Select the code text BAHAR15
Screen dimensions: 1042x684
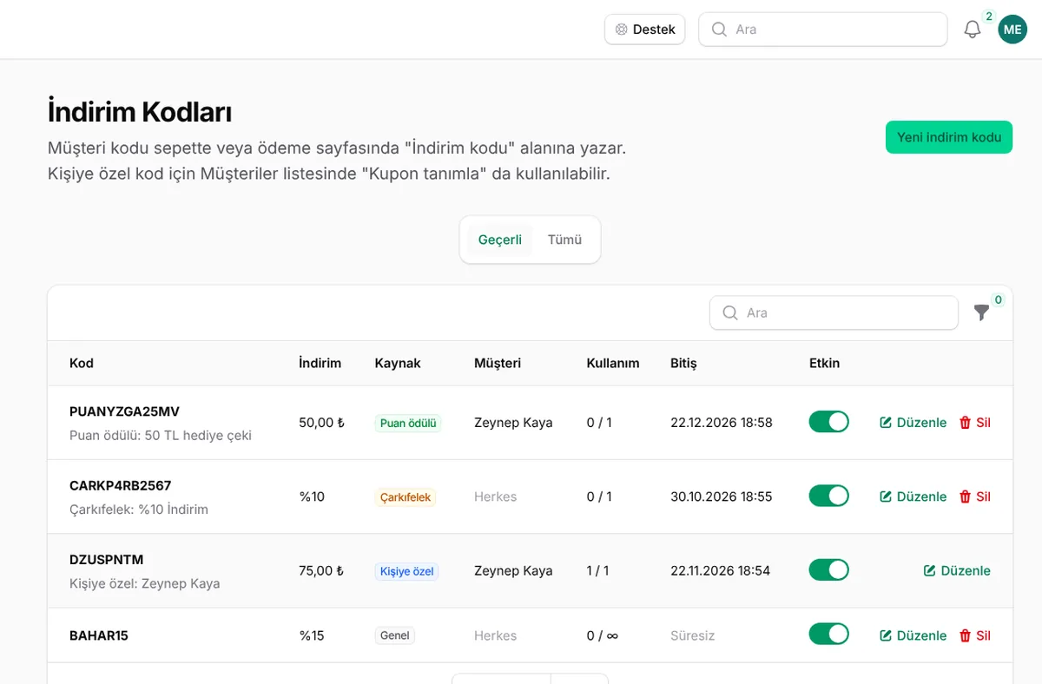(x=99, y=635)
